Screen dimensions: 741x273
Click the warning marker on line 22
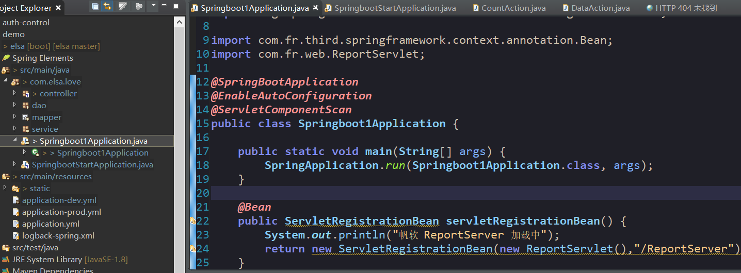pyautogui.click(x=192, y=220)
